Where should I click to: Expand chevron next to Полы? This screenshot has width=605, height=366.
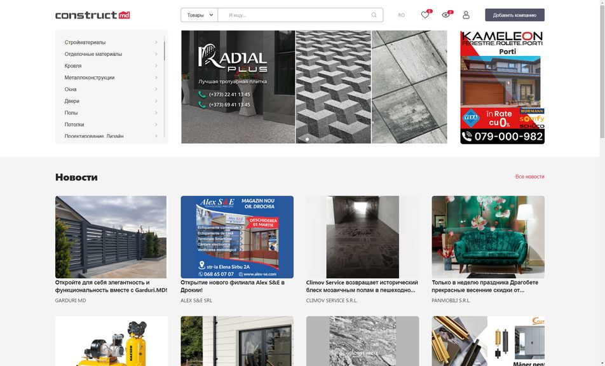pos(156,112)
